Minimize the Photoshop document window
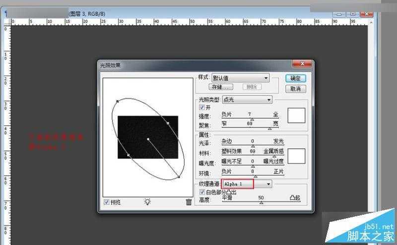The height and width of the screenshot is (245, 397). tap(339, 14)
